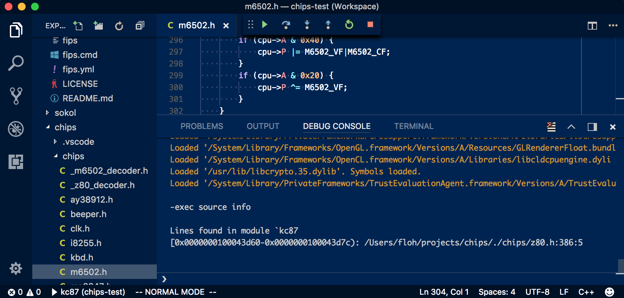Viewport: 624px width, 298px height.
Task: Clear the Debug Console output
Action: [551, 127]
